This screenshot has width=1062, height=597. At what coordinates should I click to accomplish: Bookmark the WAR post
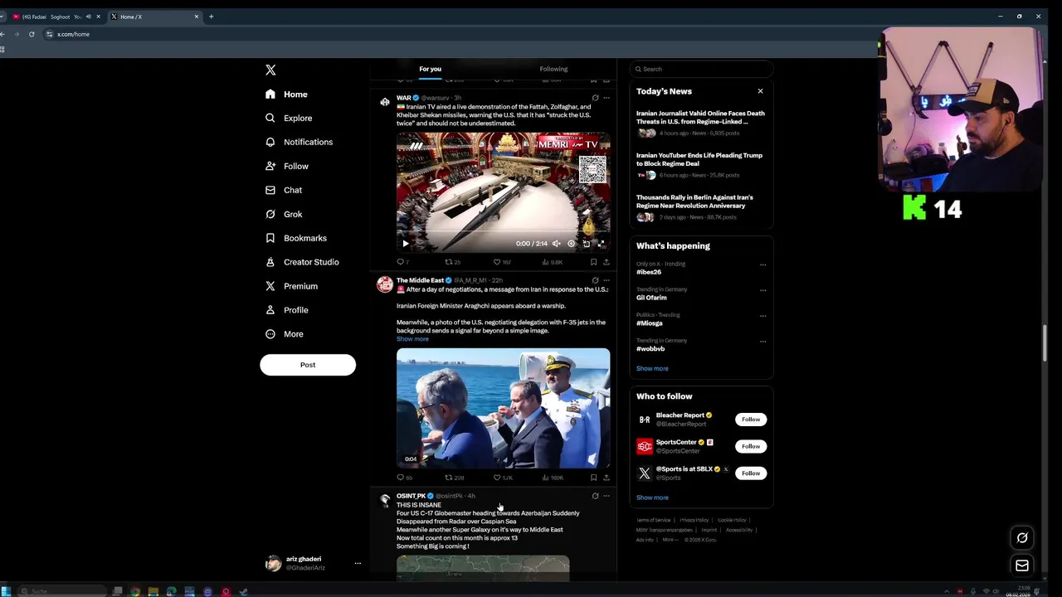click(x=593, y=262)
